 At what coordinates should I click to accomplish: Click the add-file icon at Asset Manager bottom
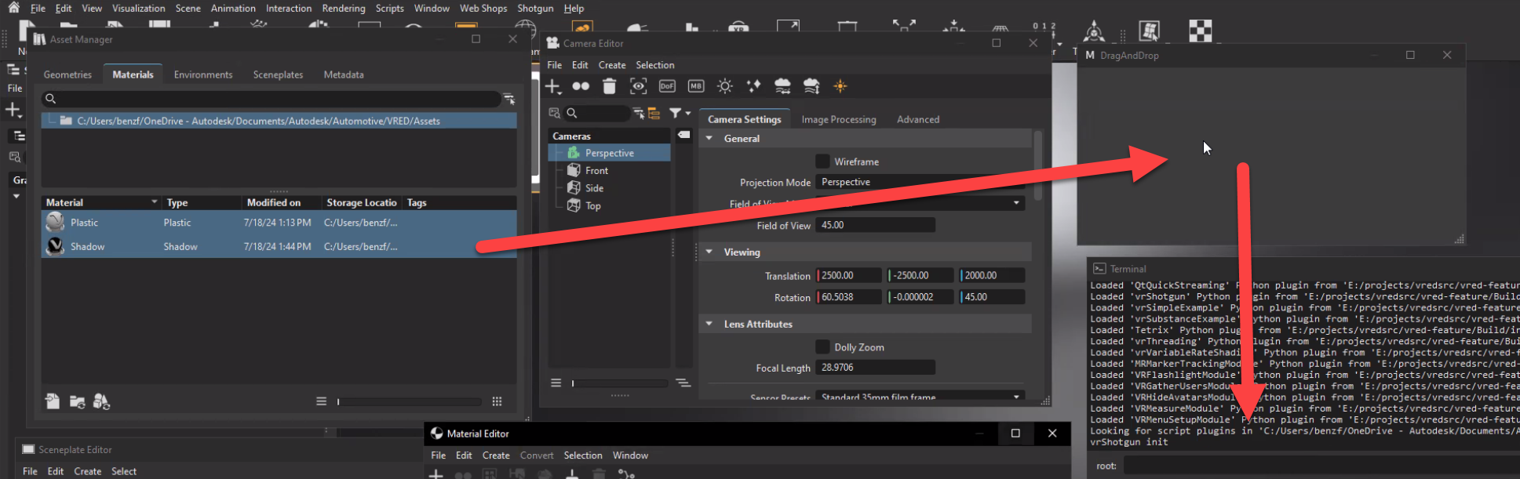click(x=52, y=401)
